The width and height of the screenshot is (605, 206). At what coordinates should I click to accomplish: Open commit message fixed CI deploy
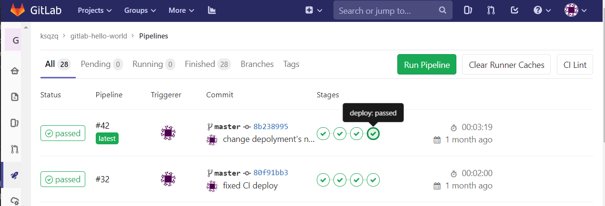(x=250, y=186)
